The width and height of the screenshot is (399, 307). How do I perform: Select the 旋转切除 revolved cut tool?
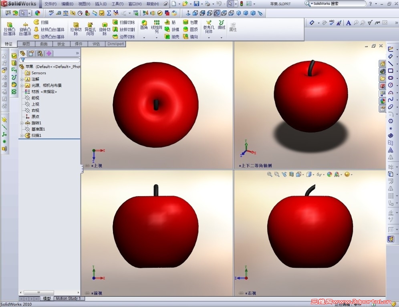coord(105,29)
